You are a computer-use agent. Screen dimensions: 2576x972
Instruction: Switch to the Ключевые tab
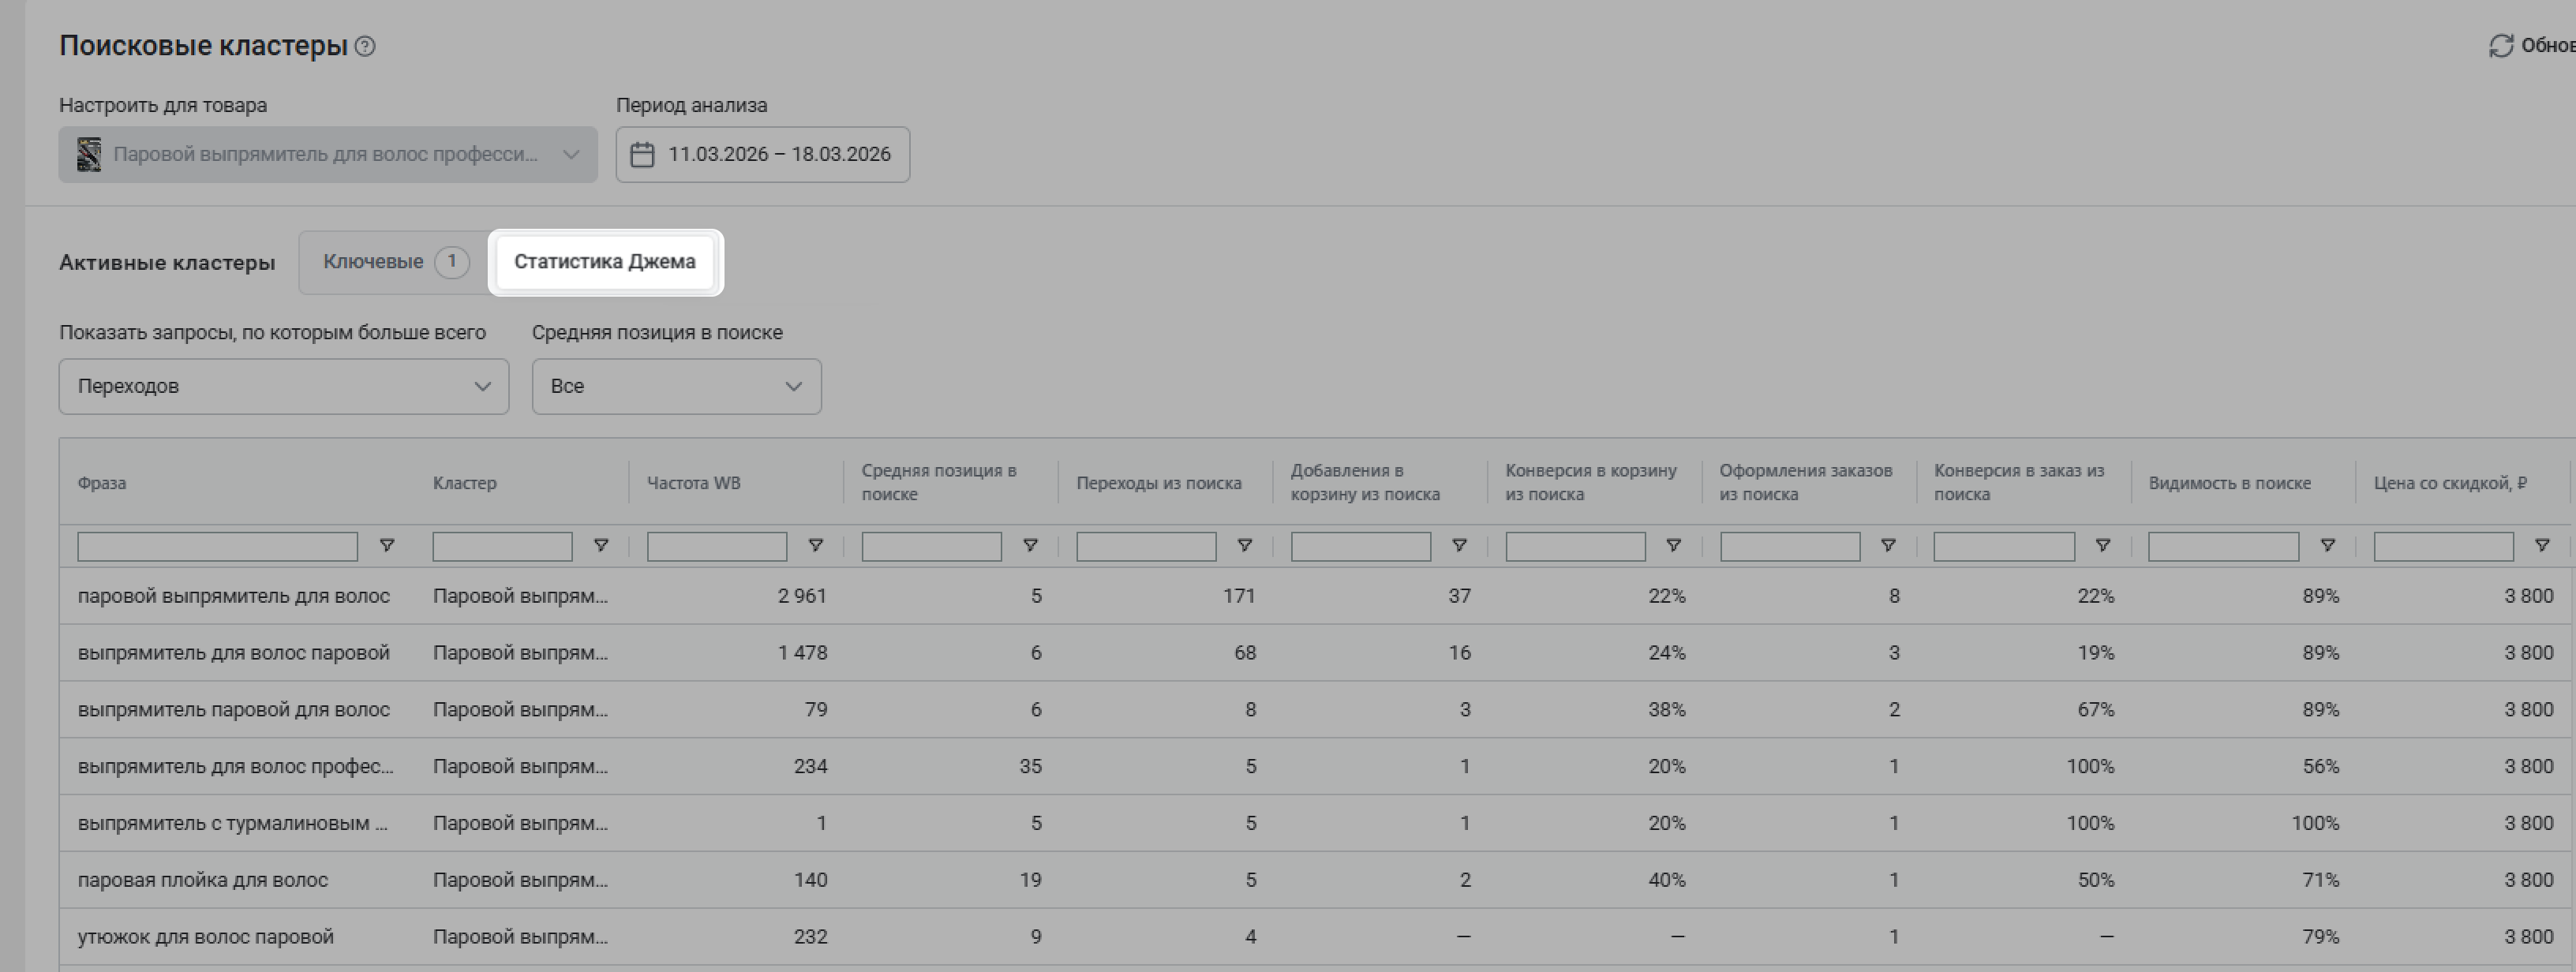click(394, 262)
